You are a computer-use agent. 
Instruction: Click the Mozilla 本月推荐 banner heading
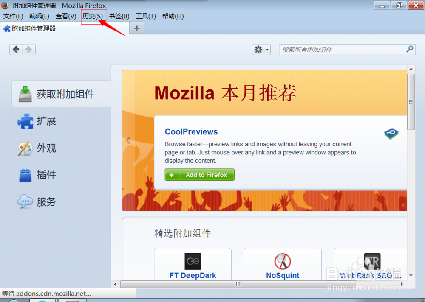pos(225,93)
